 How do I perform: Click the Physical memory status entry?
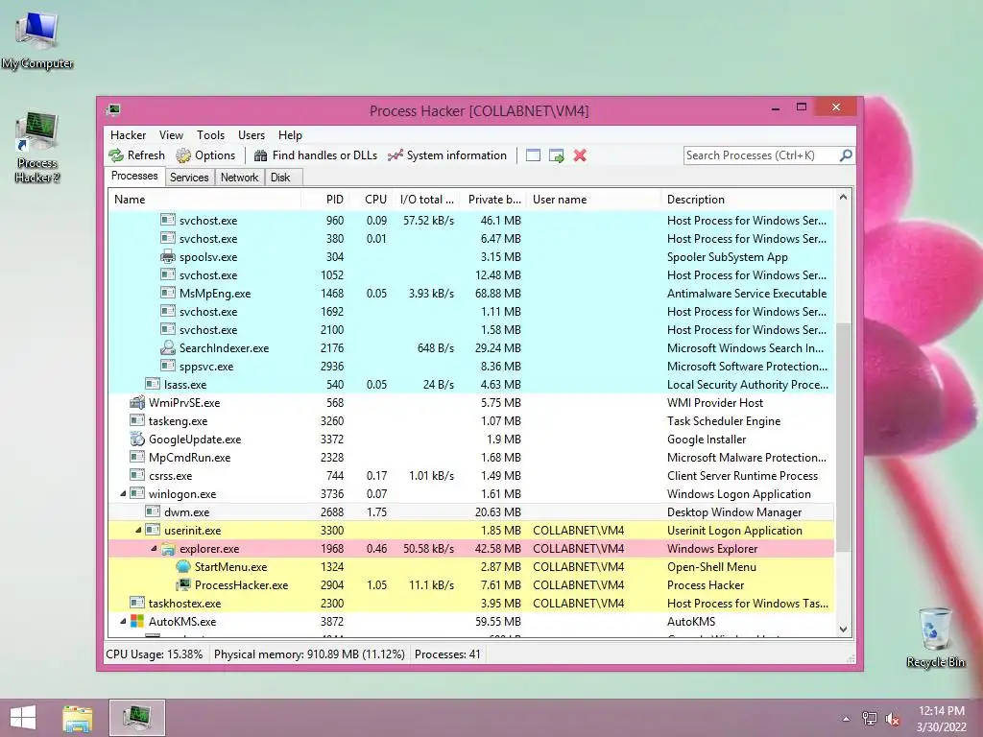point(309,654)
